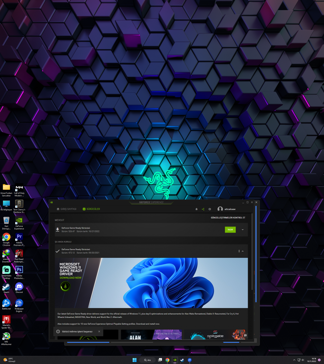Open the attcaksaw account avatar
Screen dimensions: 324x364
220,209
